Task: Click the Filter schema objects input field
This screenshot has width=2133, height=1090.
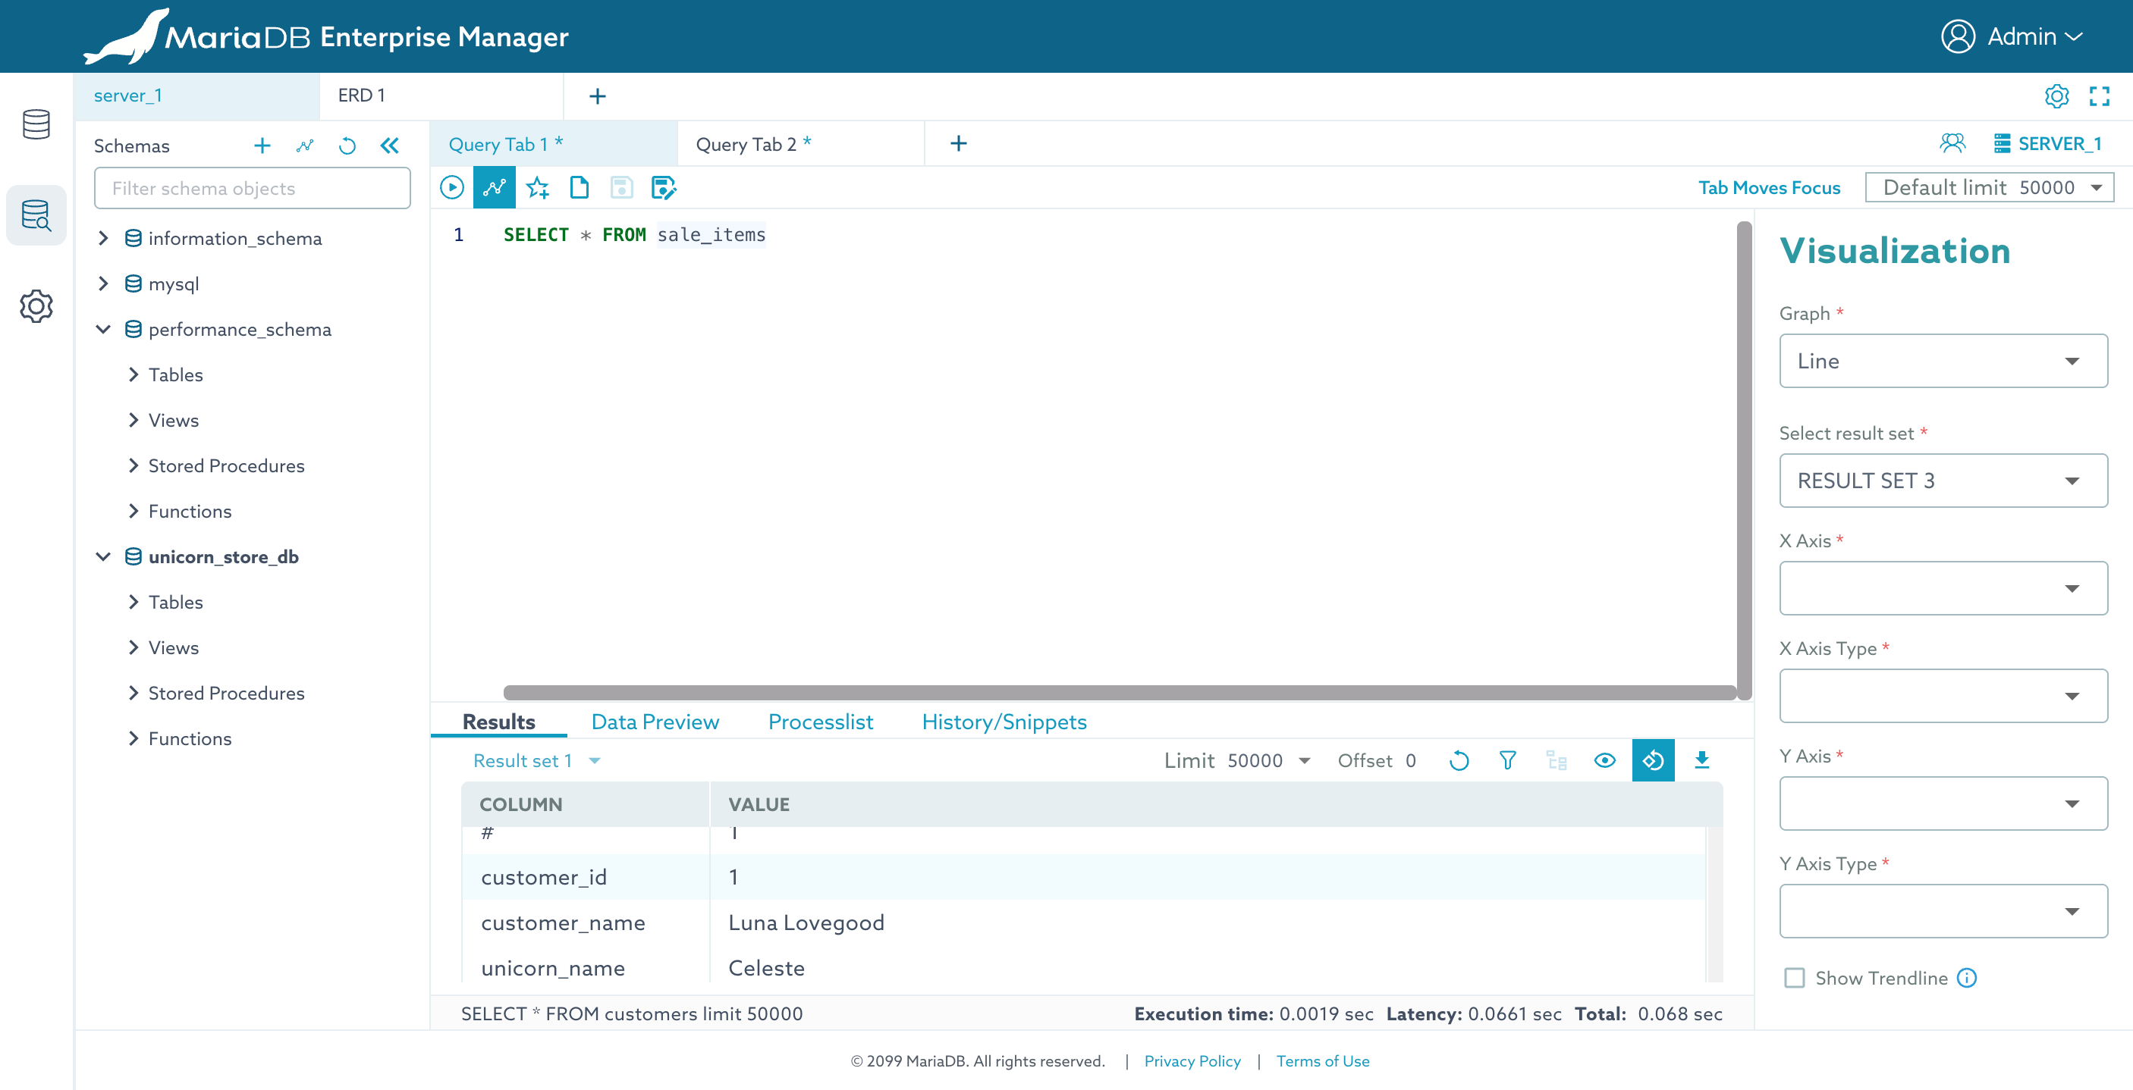Action: coord(252,189)
